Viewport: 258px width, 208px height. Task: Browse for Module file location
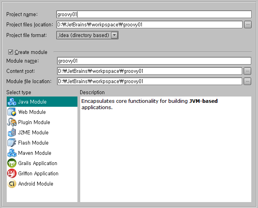pyautogui.click(x=247, y=81)
